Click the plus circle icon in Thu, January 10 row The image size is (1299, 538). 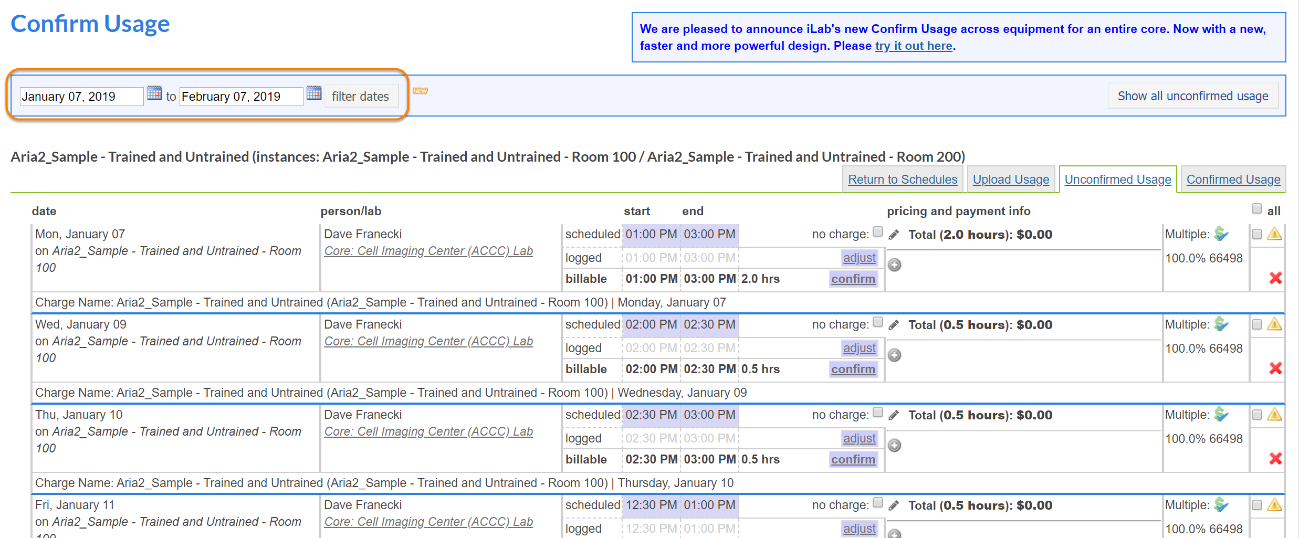[x=895, y=446]
